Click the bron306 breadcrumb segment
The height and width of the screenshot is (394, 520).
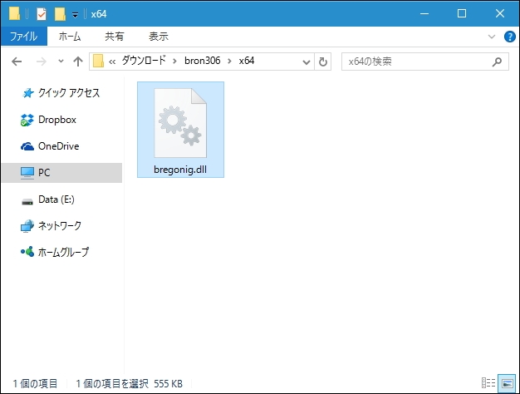[x=203, y=61]
